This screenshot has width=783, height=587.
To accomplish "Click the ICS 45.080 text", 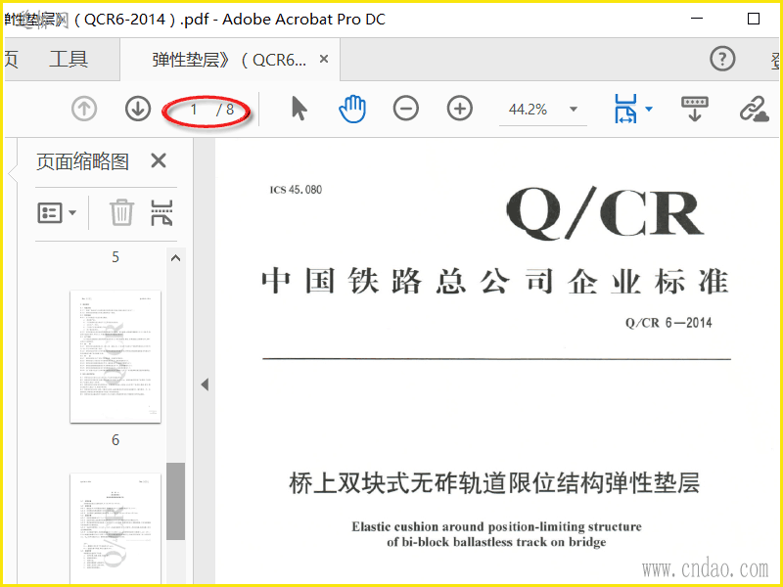I will click(296, 190).
